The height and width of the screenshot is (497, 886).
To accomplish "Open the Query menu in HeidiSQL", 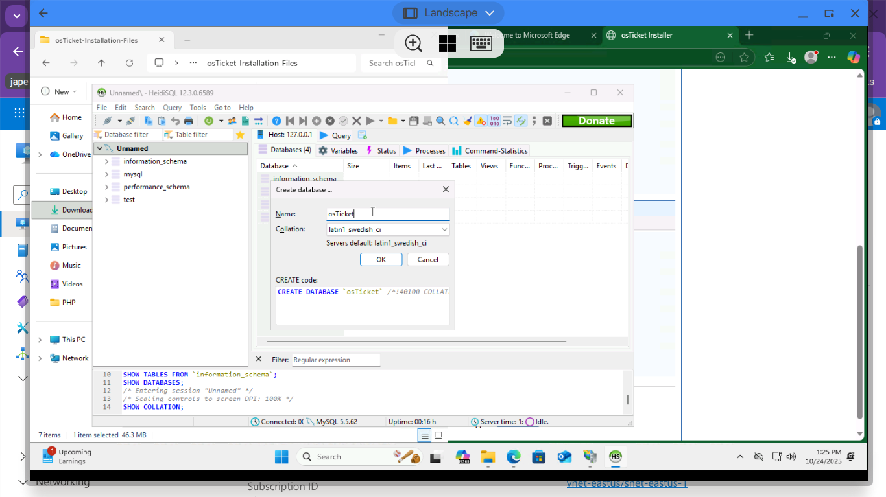I will pos(172,108).
